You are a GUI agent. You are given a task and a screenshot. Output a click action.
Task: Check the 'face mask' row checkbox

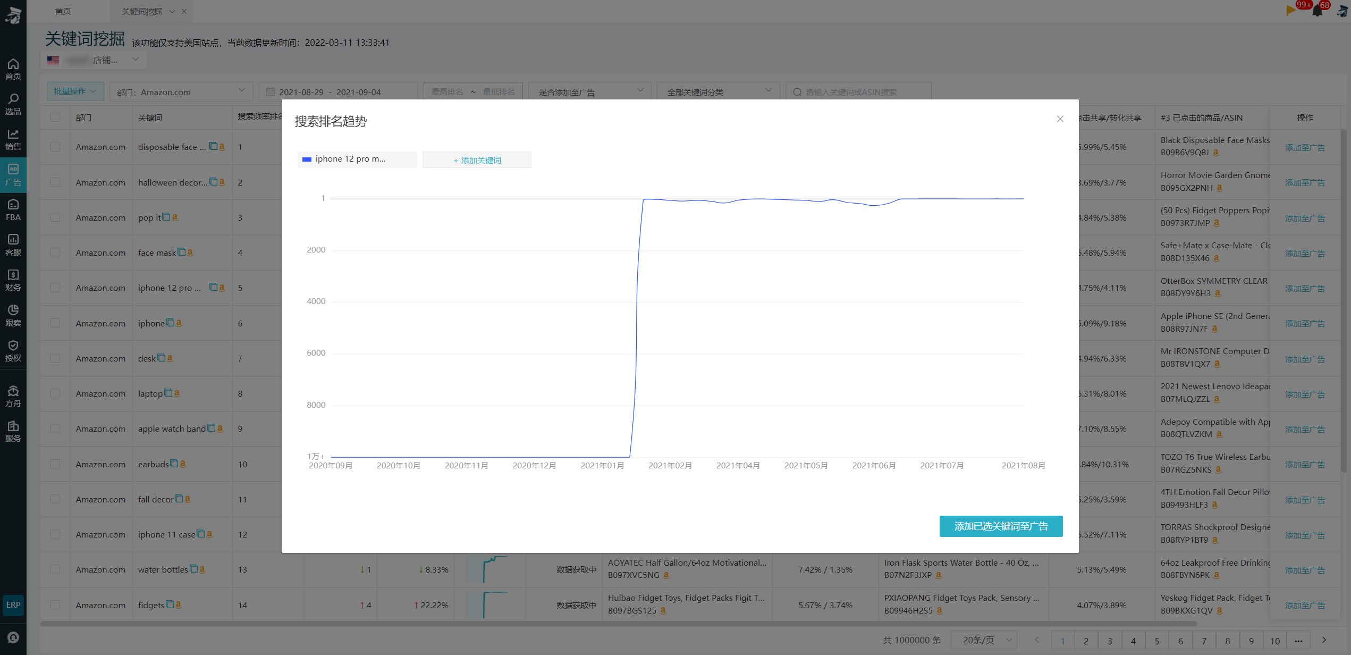pos(55,253)
